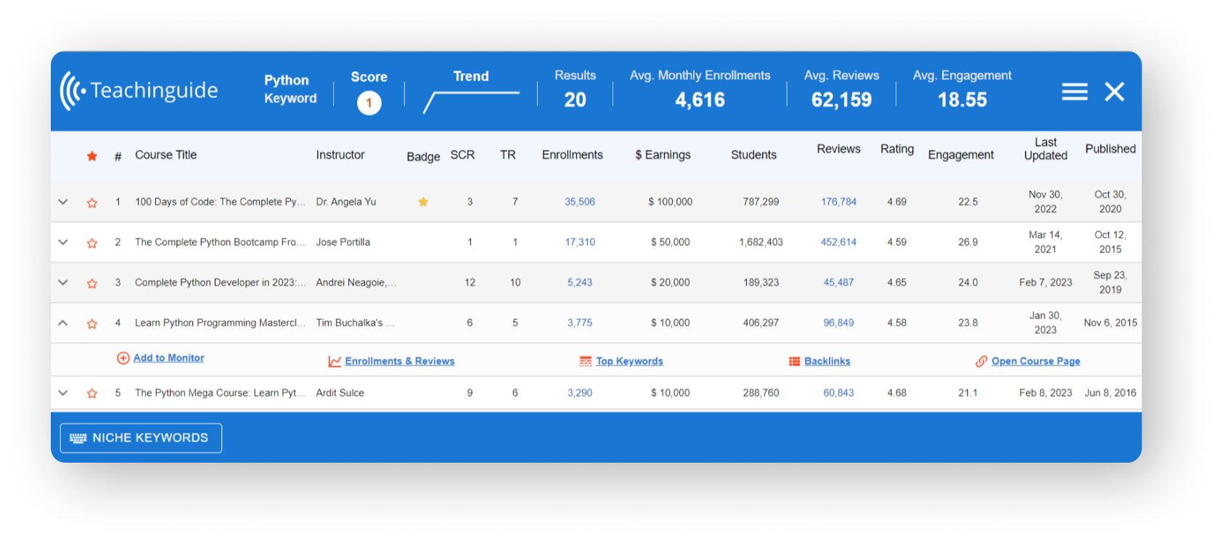
Task: Sort by the Engagement column
Action: 961,154
